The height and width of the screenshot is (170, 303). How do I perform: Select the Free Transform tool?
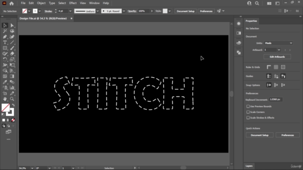pyautogui.click(x=12, y=65)
